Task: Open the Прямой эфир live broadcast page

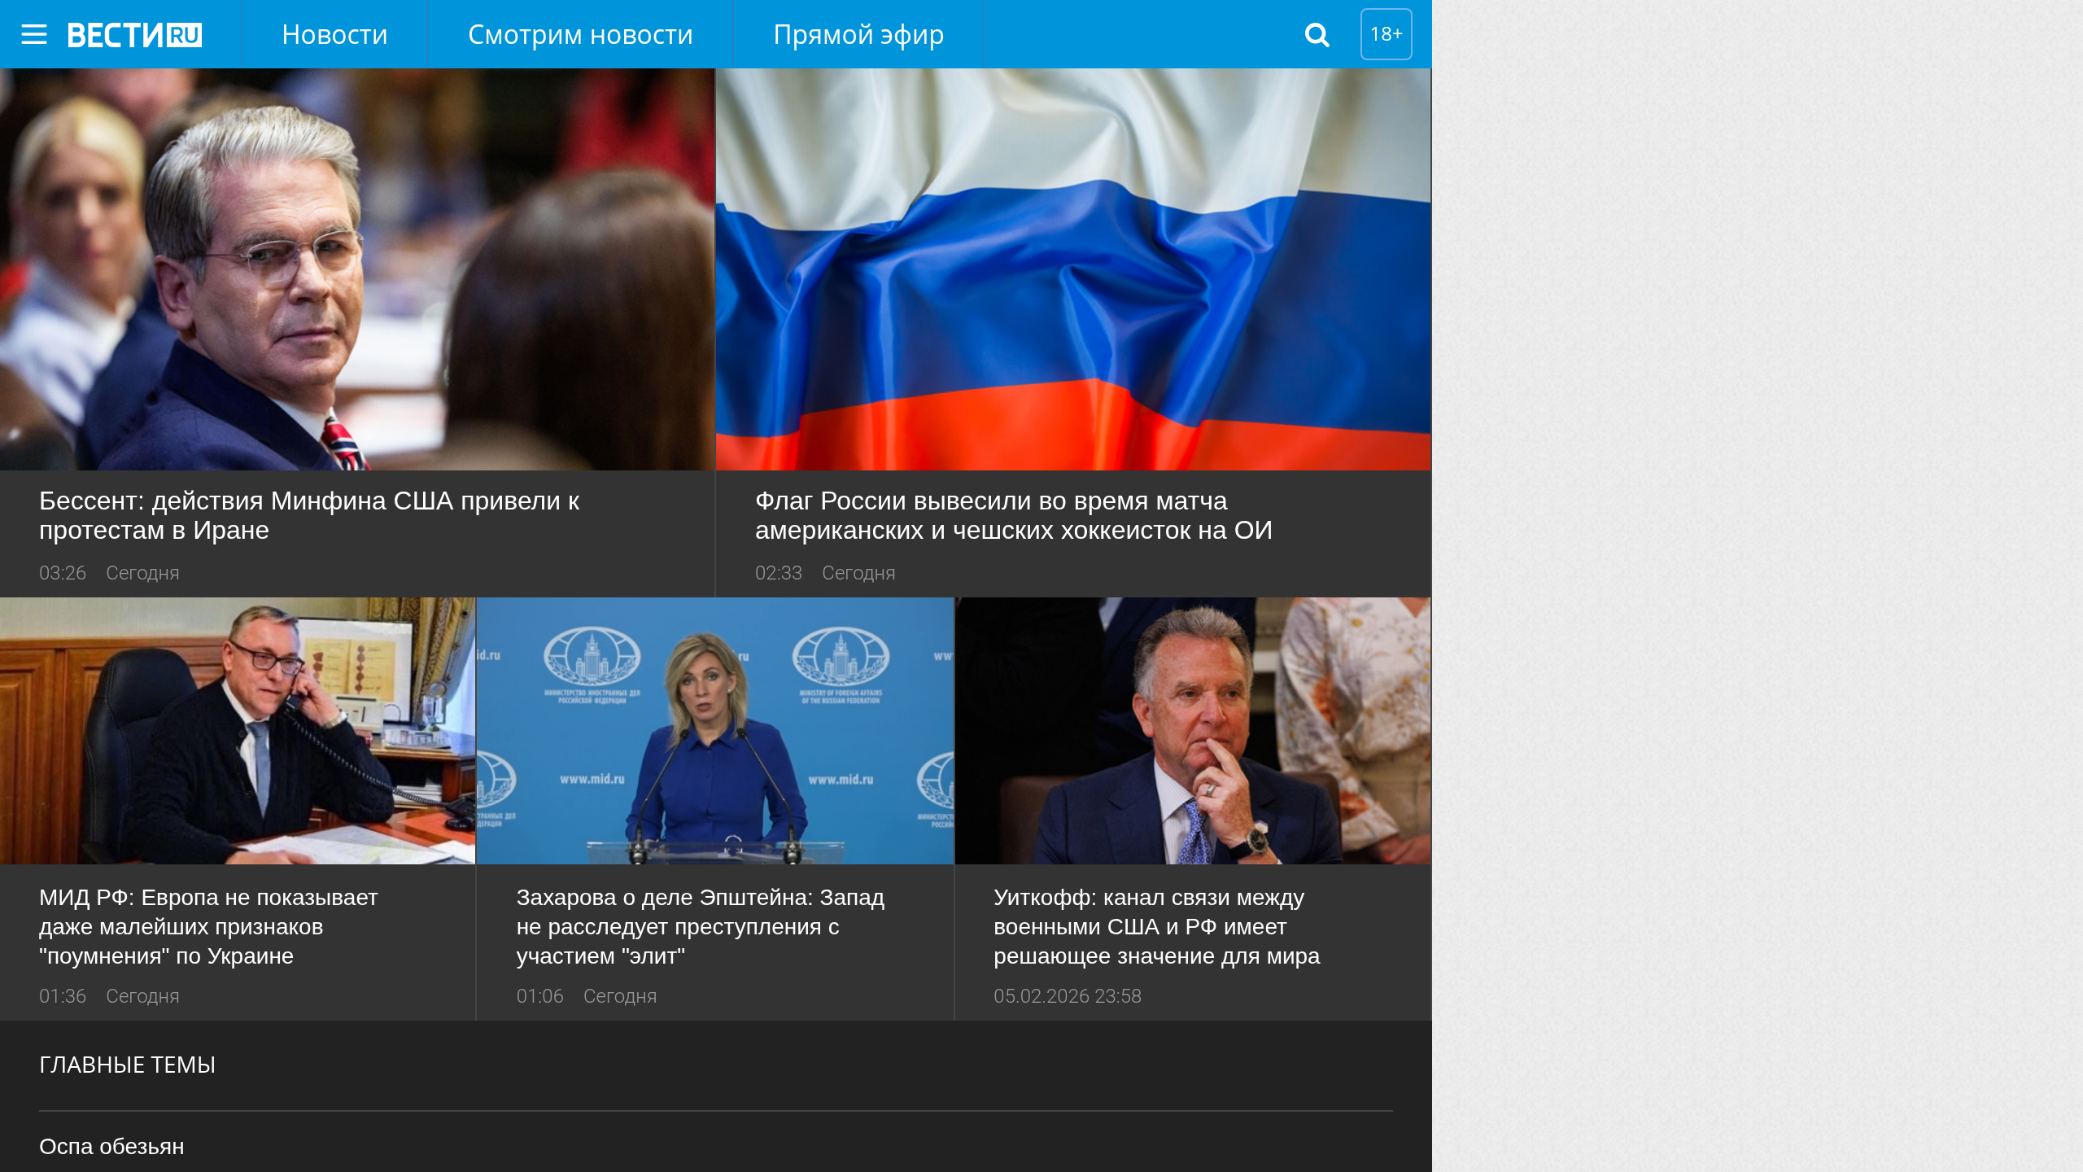Action: click(858, 34)
